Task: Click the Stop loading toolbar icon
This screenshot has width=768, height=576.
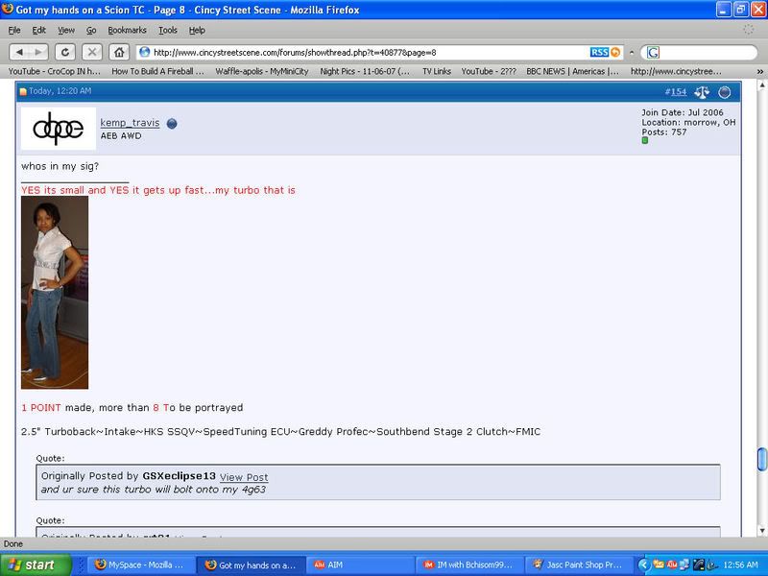Action: [x=91, y=52]
